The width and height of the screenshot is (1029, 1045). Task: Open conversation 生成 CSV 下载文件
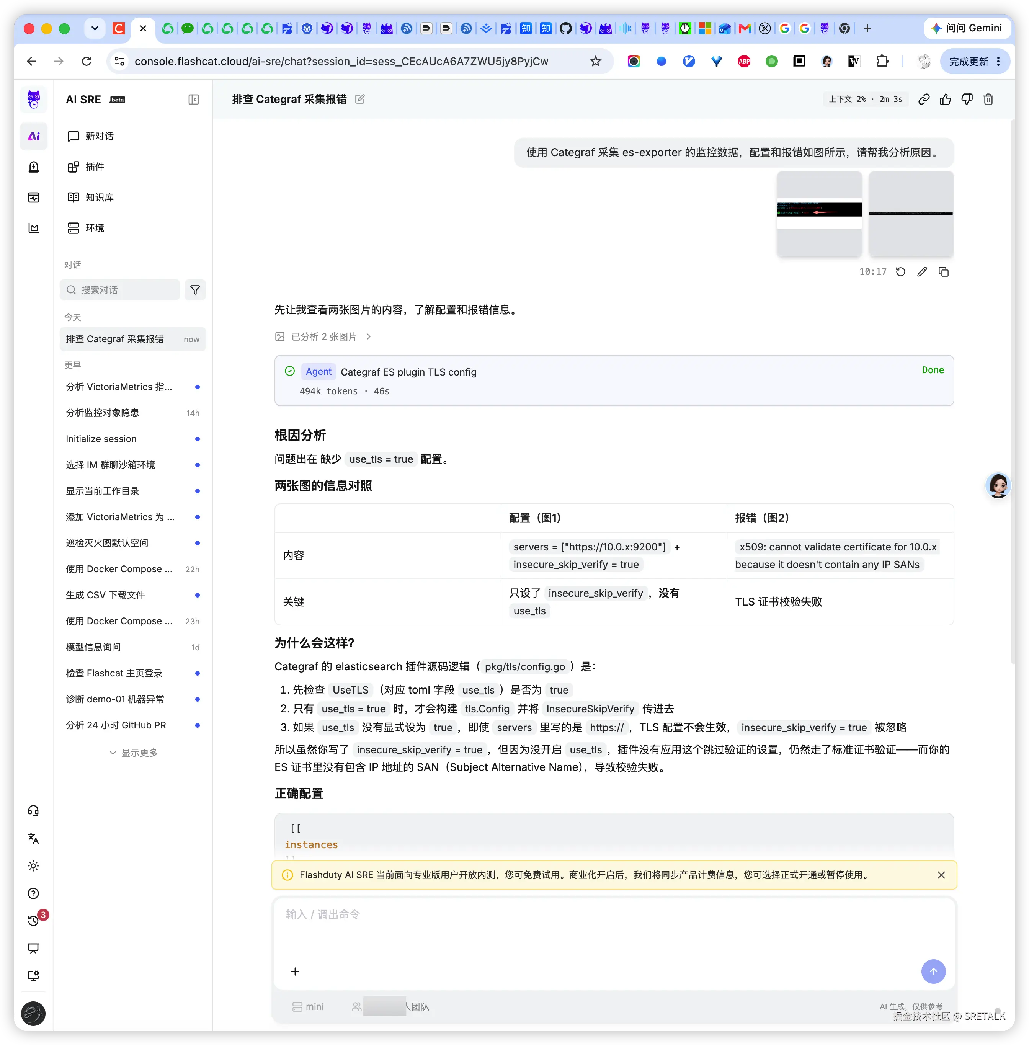[x=132, y=595]
